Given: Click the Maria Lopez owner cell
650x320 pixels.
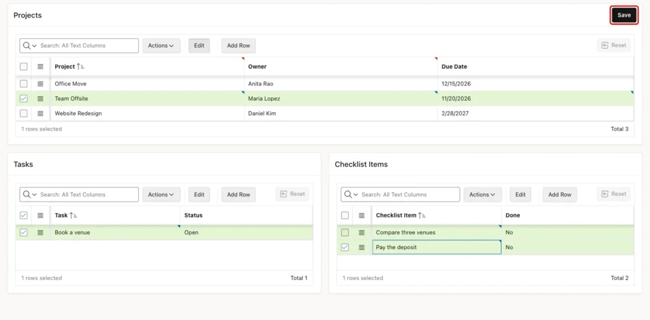Looking at the screenshot, I should pos(341,98).
